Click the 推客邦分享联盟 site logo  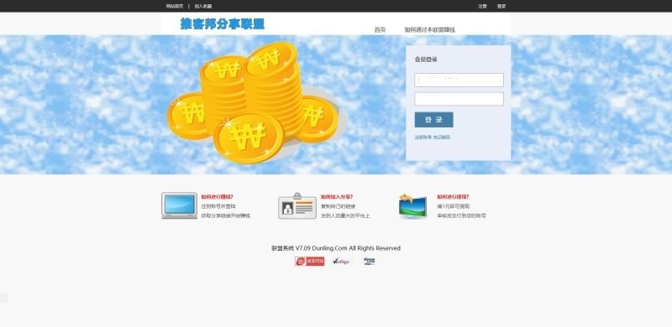[x=223, y=24]
